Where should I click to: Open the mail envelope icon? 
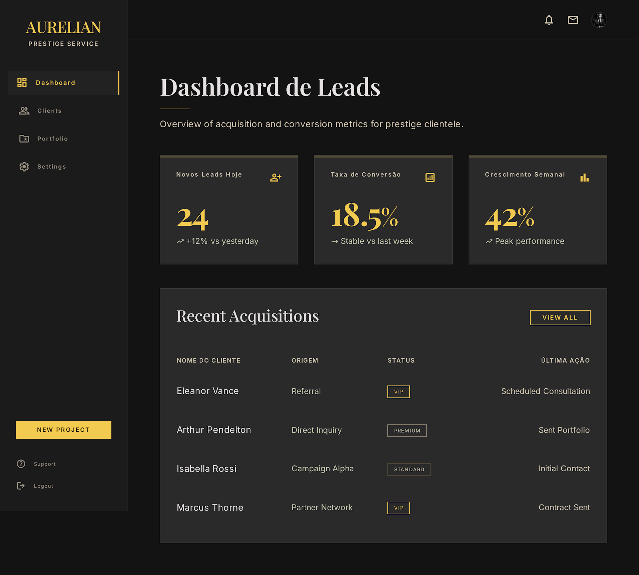(x=573, y=20)
